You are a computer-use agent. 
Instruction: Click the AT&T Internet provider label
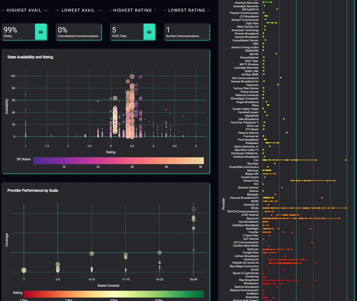pos(250,215)
